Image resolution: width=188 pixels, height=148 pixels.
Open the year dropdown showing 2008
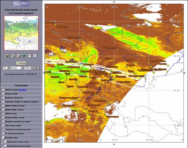coord(28,68)
